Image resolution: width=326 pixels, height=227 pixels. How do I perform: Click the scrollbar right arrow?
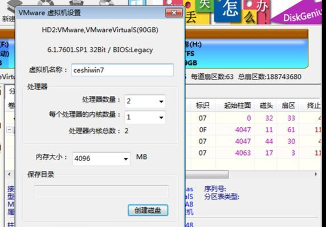point(316,174)
